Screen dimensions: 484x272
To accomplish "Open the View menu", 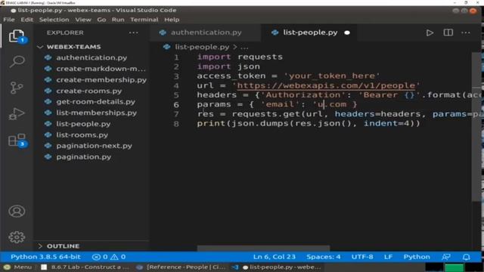I will point(83,20).
